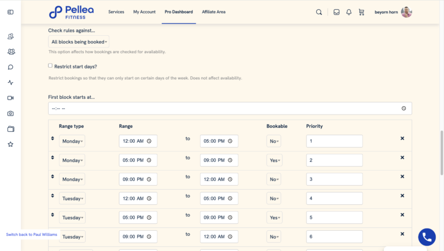Change Bookable Yes dropdown in priority 5 row
The height and width of the screenshot is (251, 444).
tap(275, 217)
